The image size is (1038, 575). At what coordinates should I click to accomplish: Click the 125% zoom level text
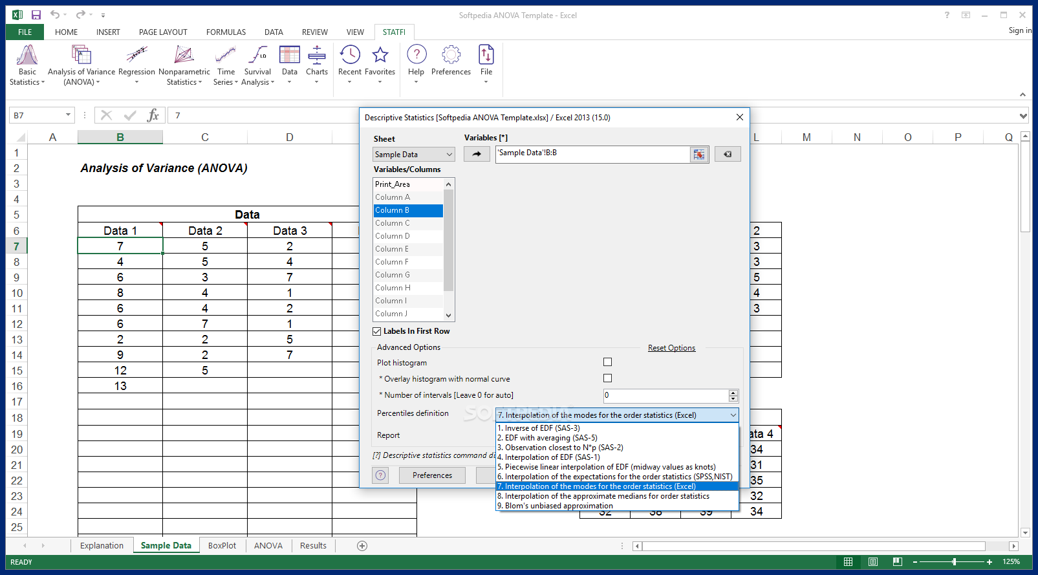(x=1011, y=562)
